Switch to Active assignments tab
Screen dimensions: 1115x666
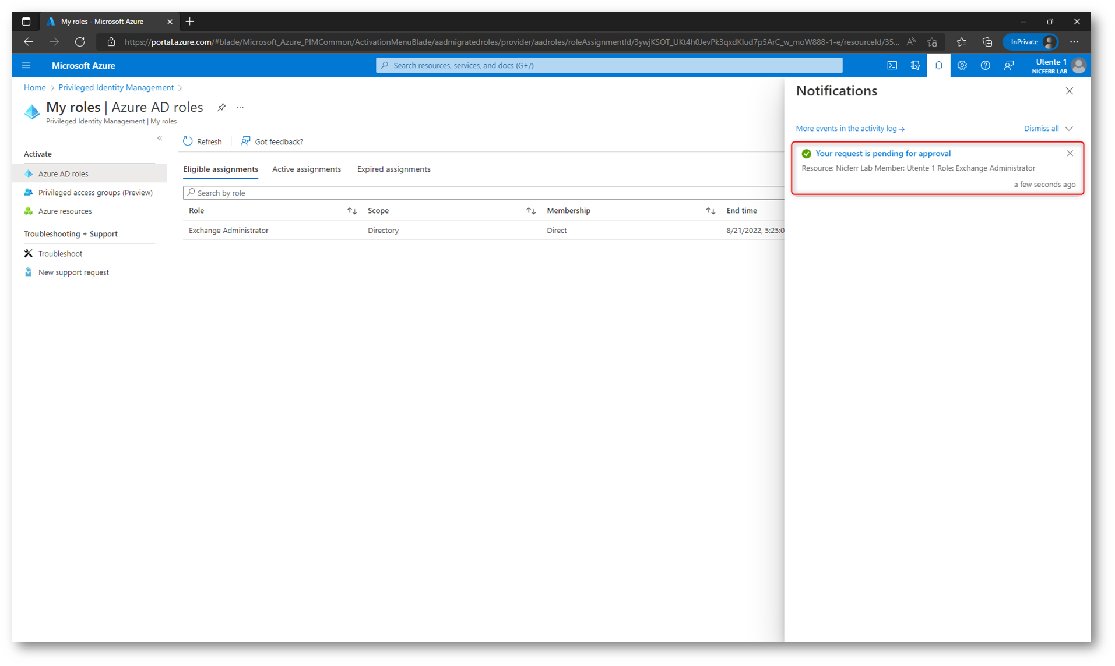307,169
